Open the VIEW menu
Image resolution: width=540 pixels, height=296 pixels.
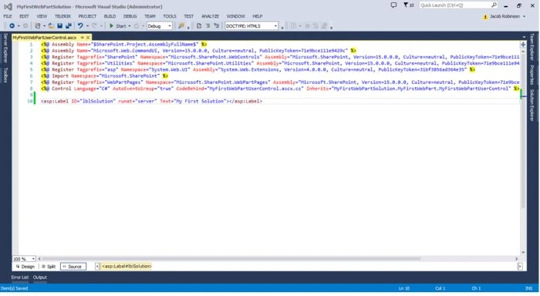(x=42, y=16)
